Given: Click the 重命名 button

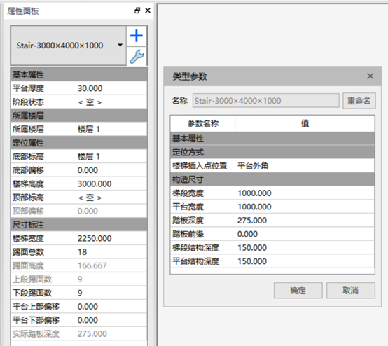Looking at the screenshot, I should [359, 101].
